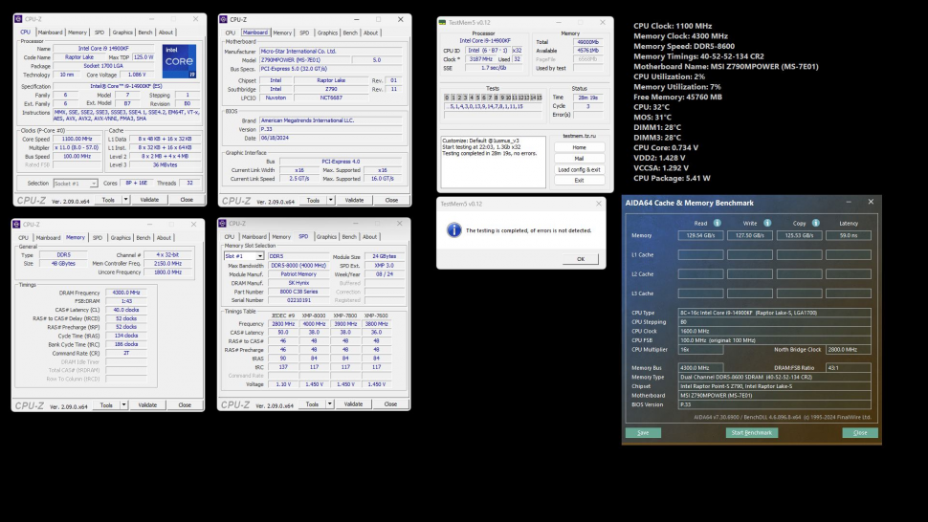Image resolution: width=928 pixels, height=522 pixels.
Task: Click the CPU-Z title icon in the Mainboard window
Action: point(226,19)
